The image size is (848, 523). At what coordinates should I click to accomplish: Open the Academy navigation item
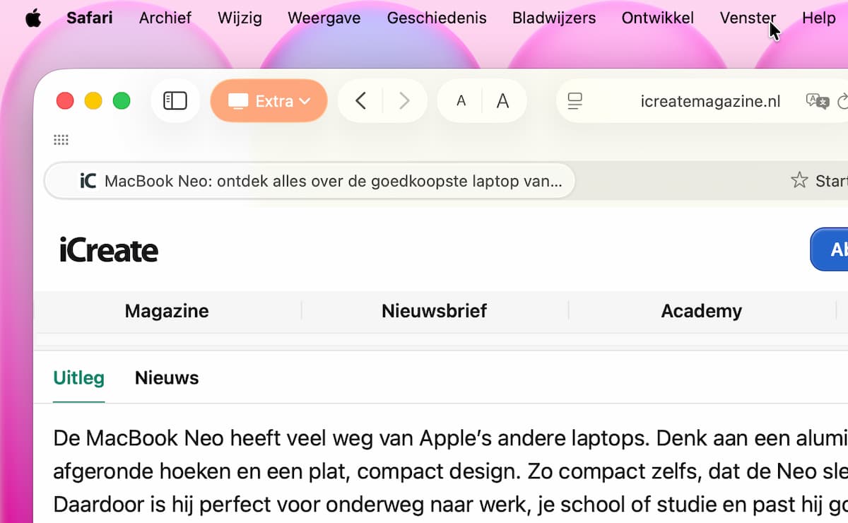[701, 311]
